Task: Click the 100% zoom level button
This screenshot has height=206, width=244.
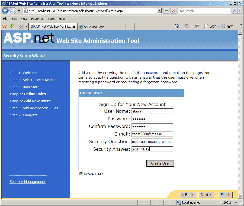Action: pos(226,202)
